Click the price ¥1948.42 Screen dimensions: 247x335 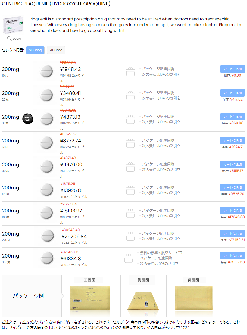pyautogui.click(x=70, y=69)
